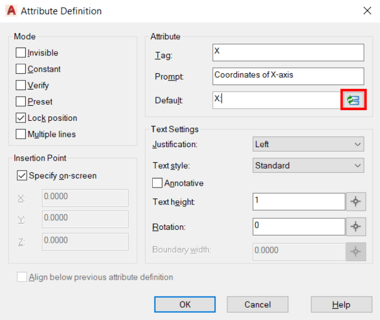
Task: Pick rotation angle on-screen via crosshair button
Action: click(x=356, y=227)
